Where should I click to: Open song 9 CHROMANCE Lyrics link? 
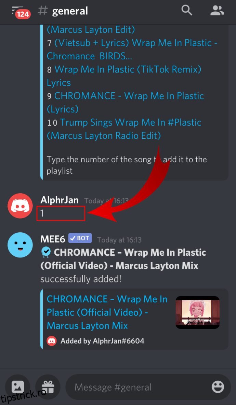click(x=125, y=102)
